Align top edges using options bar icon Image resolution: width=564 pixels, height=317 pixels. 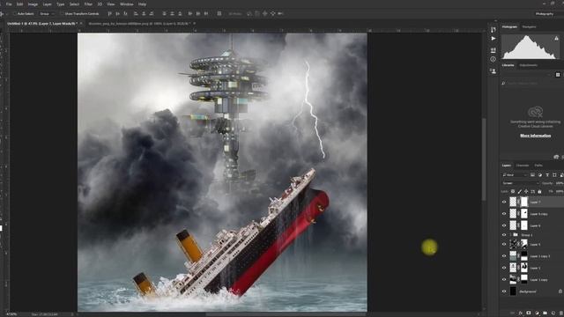pos(109,14)
